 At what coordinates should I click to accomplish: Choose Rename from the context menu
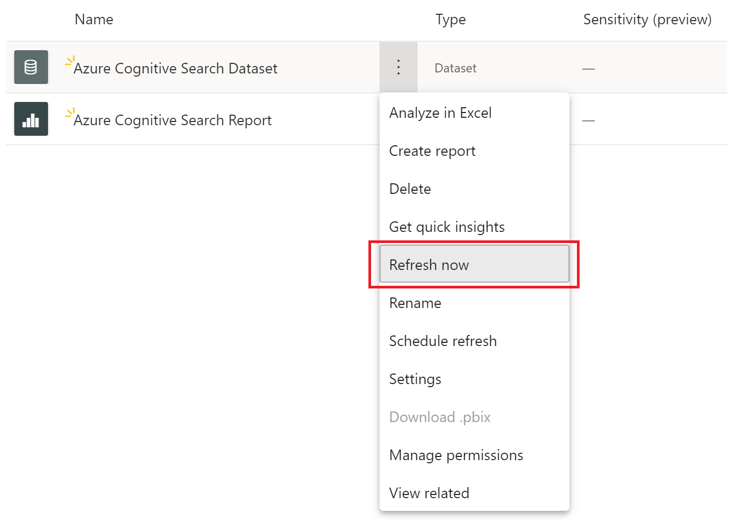[415, 303]
